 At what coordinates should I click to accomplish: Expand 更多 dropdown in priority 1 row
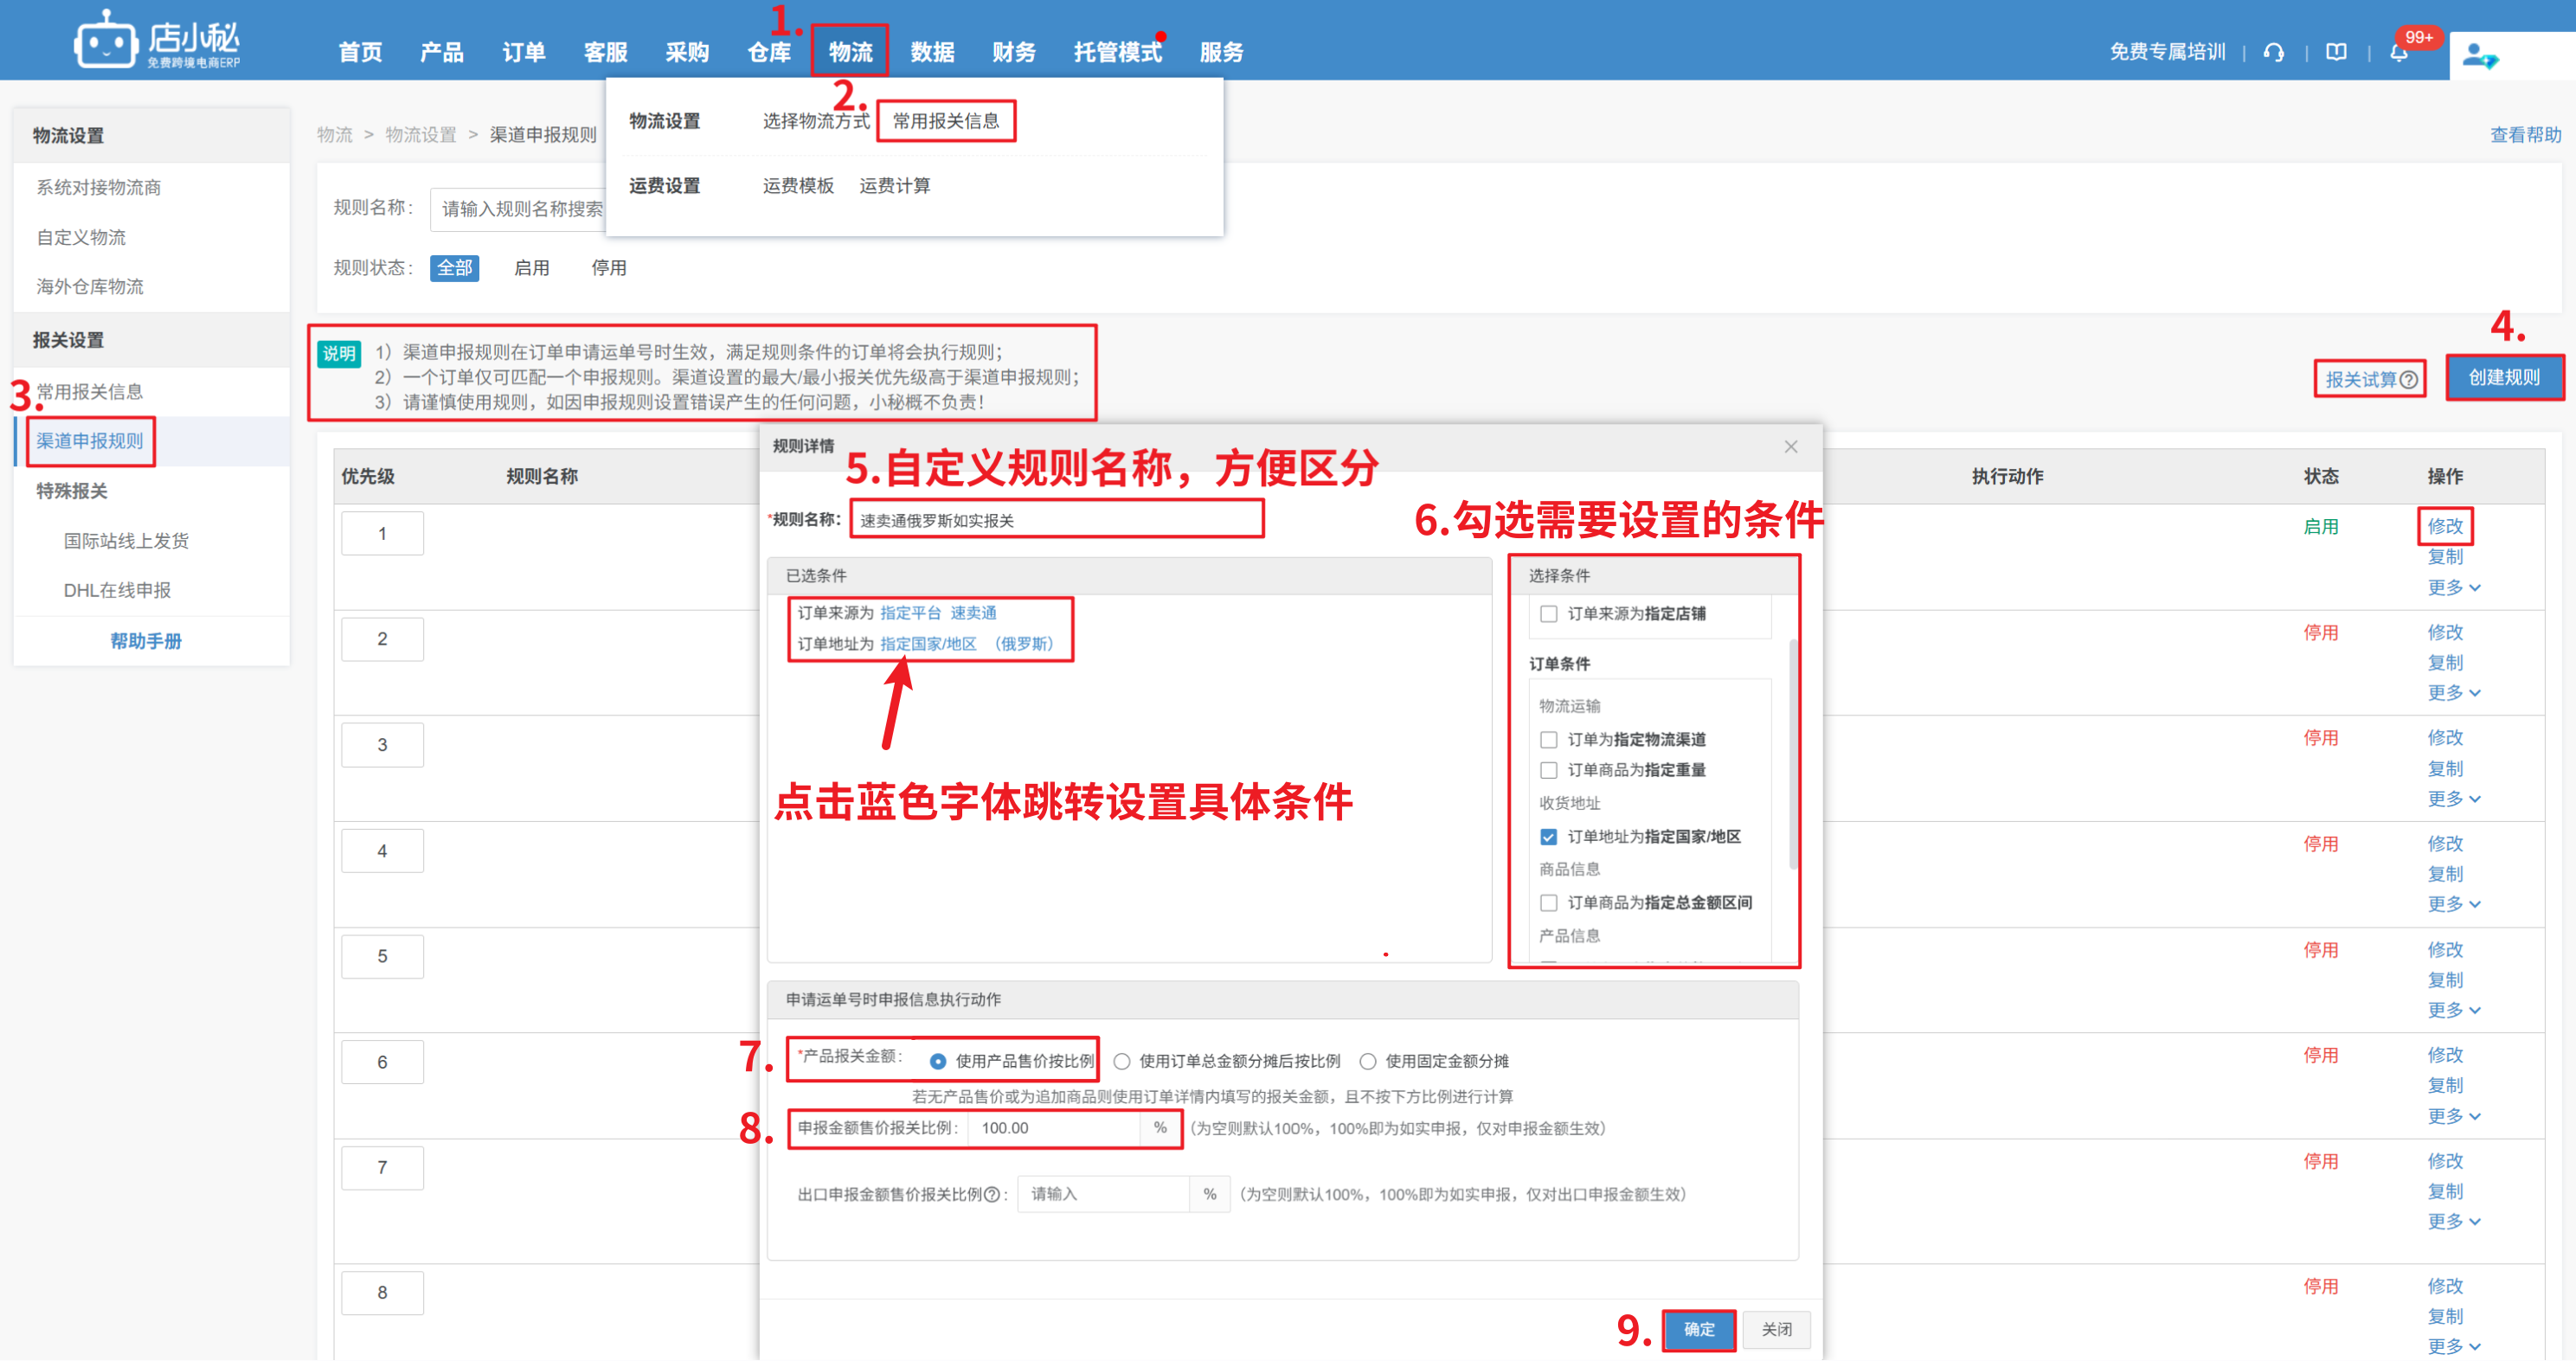[2453, 587]
